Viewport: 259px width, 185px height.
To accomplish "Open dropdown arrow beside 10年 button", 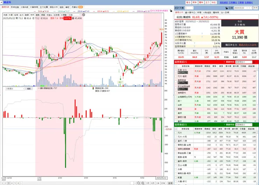I will pyautogui.click(x=167, y=183).
